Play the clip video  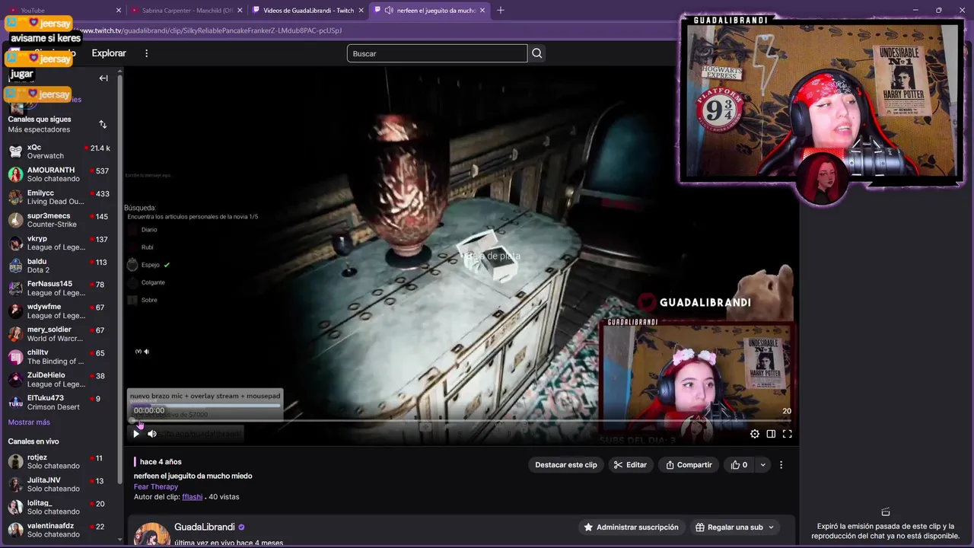[136, 434]
